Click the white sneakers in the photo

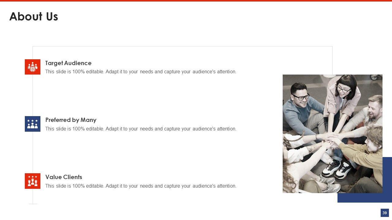(337, 169)
